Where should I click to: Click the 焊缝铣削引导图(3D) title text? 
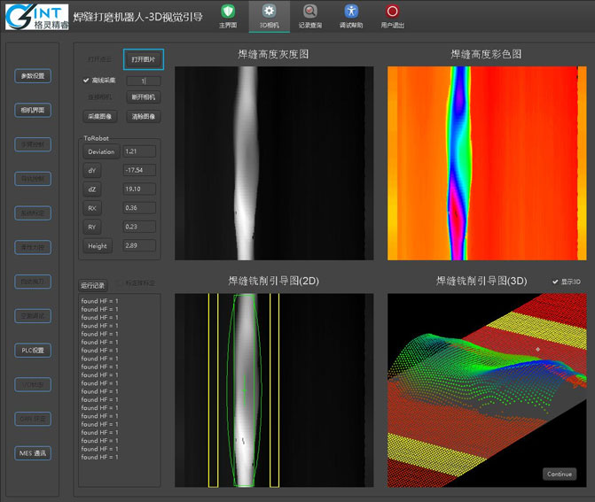[x=481, y=281]
